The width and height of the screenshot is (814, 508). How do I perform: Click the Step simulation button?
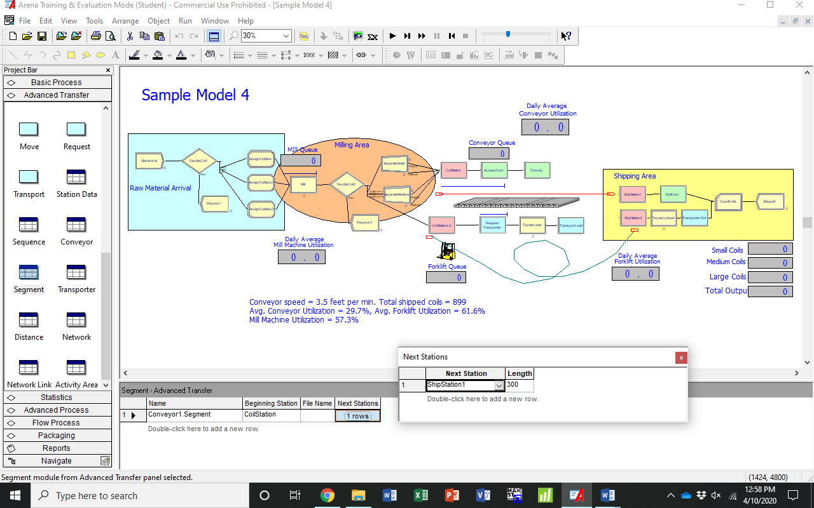coord(408,36)
